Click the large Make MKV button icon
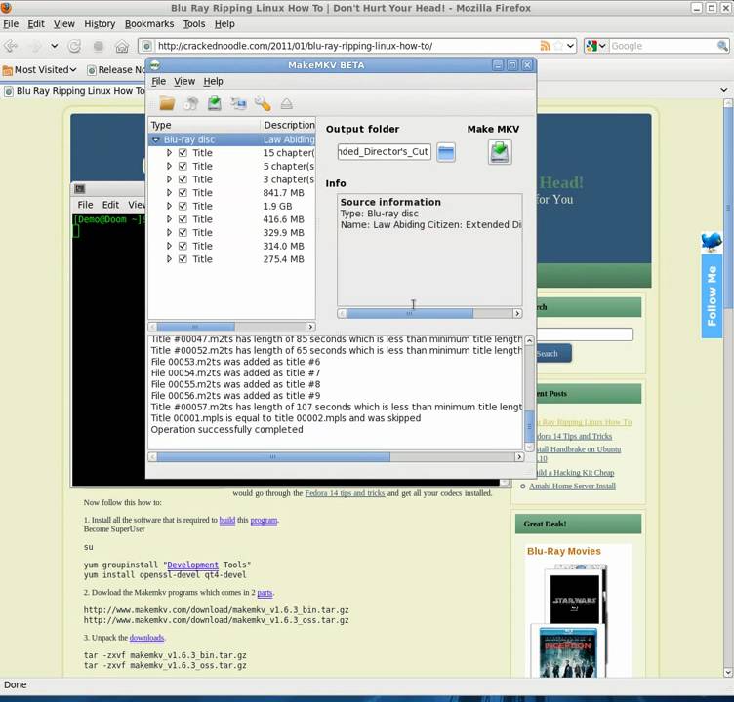This screenshot has width=734, height=702. [500, 152]
